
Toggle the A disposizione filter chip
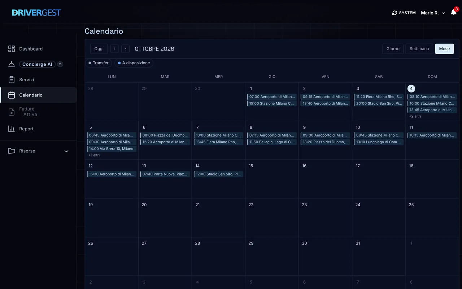click(134, 63)
